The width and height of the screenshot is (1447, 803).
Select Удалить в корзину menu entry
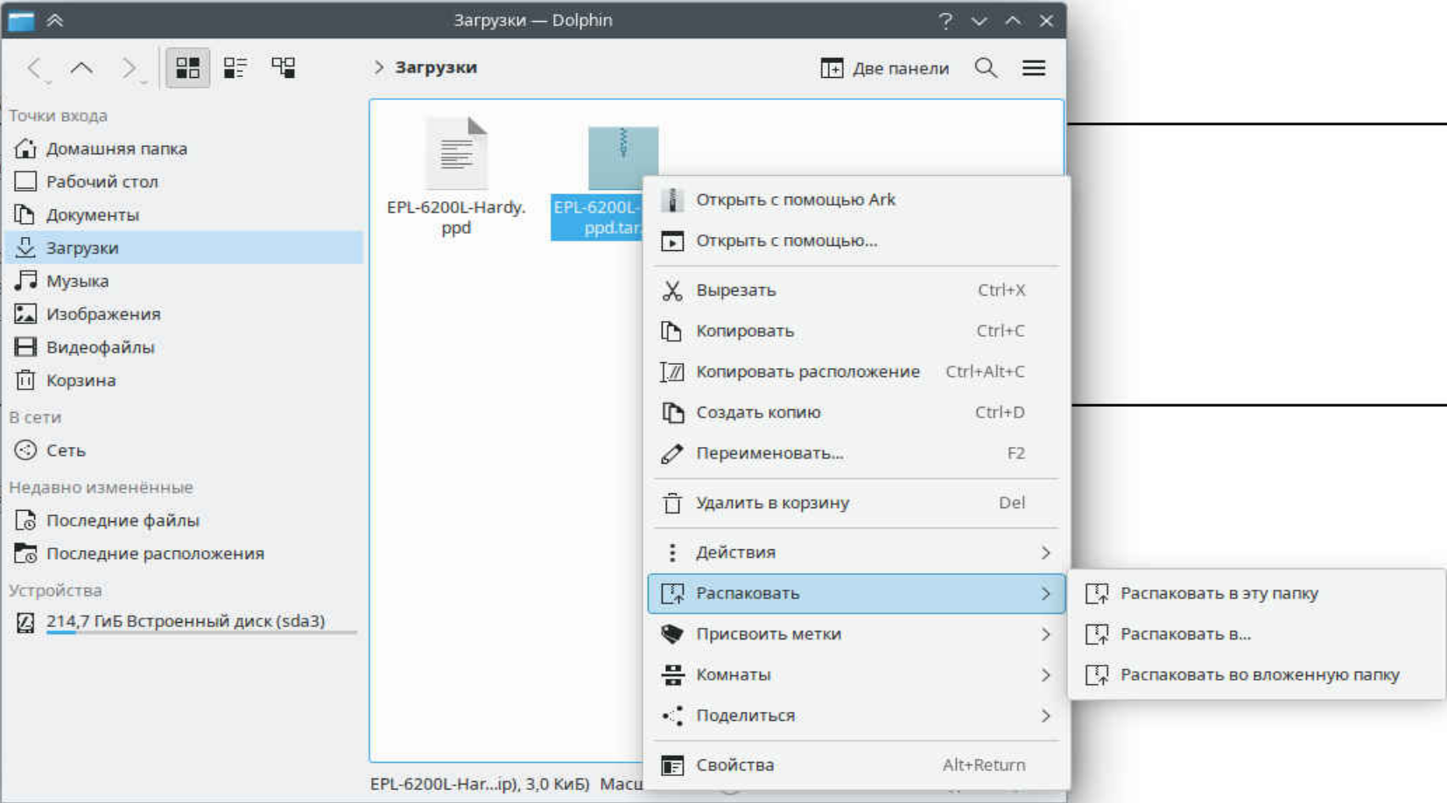(x=772, y=503)
